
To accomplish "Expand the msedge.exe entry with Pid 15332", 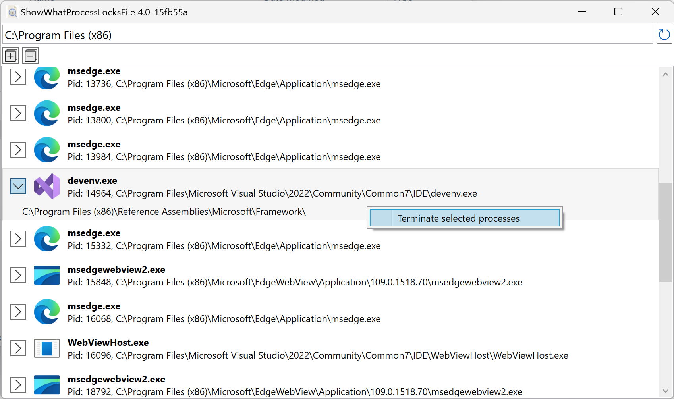I will [18, 239].
